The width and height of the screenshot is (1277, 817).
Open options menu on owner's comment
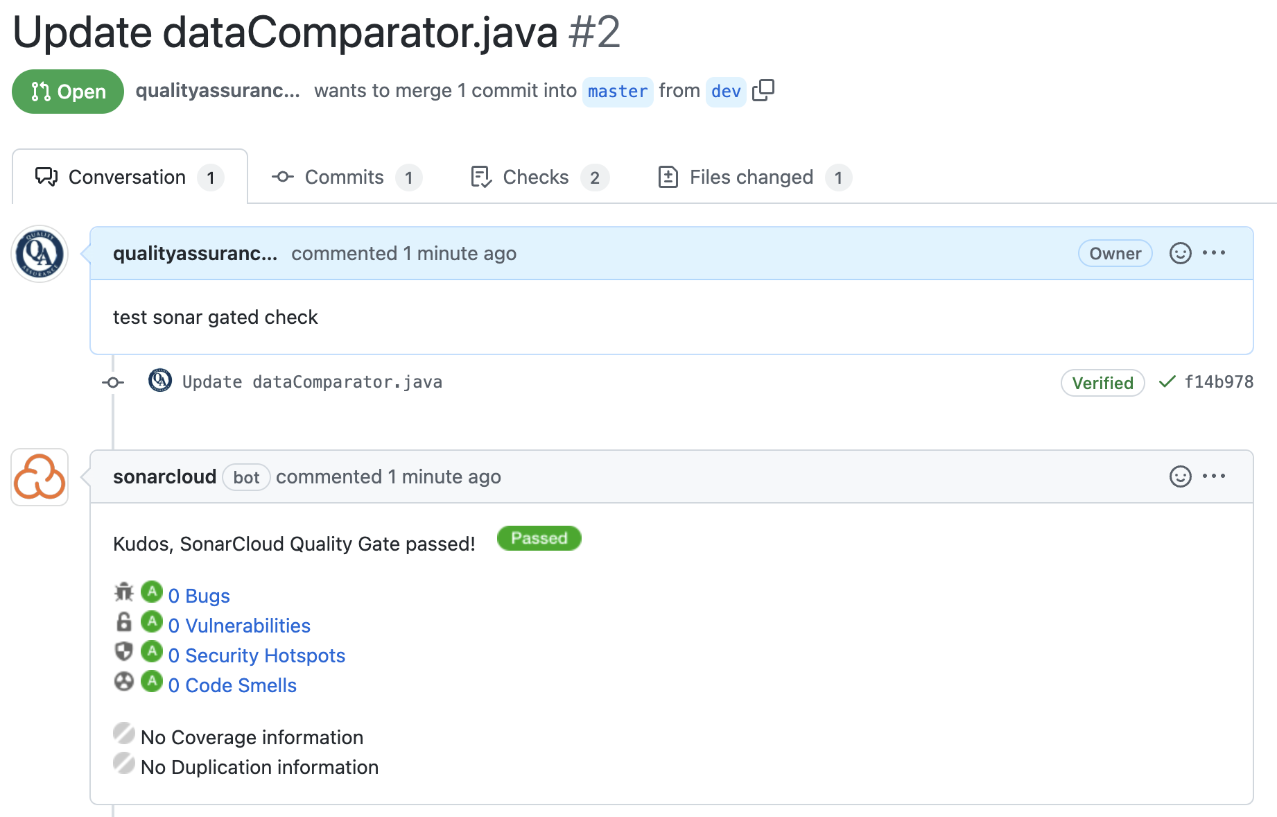click(1214, 253)
